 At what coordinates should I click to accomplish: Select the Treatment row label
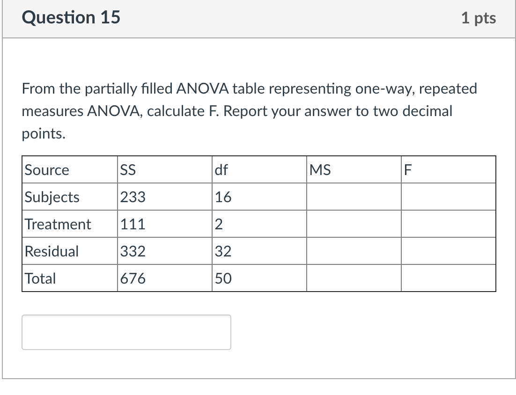point(57,224)
